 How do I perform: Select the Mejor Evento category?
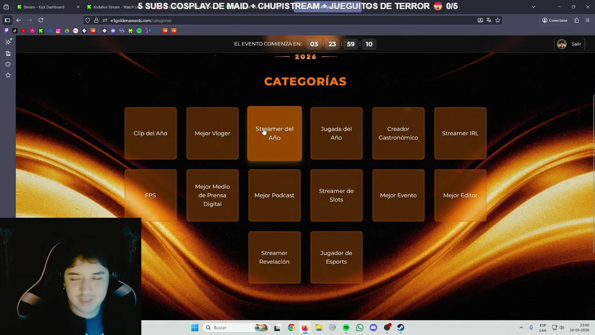pos(398,195)
